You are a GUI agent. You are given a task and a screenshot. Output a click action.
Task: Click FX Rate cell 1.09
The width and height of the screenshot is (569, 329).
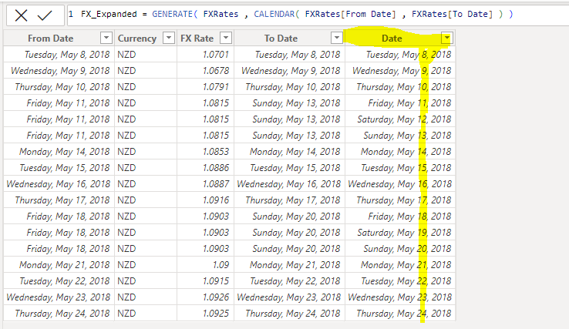tap(205, 265)
